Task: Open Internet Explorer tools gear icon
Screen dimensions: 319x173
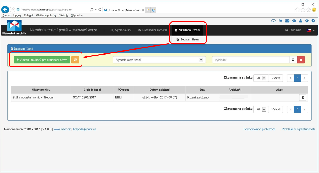Action: coord(309,10)
